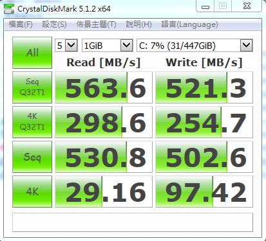Start the Seq test
The image size is (266, 241).
pos(32,157)
